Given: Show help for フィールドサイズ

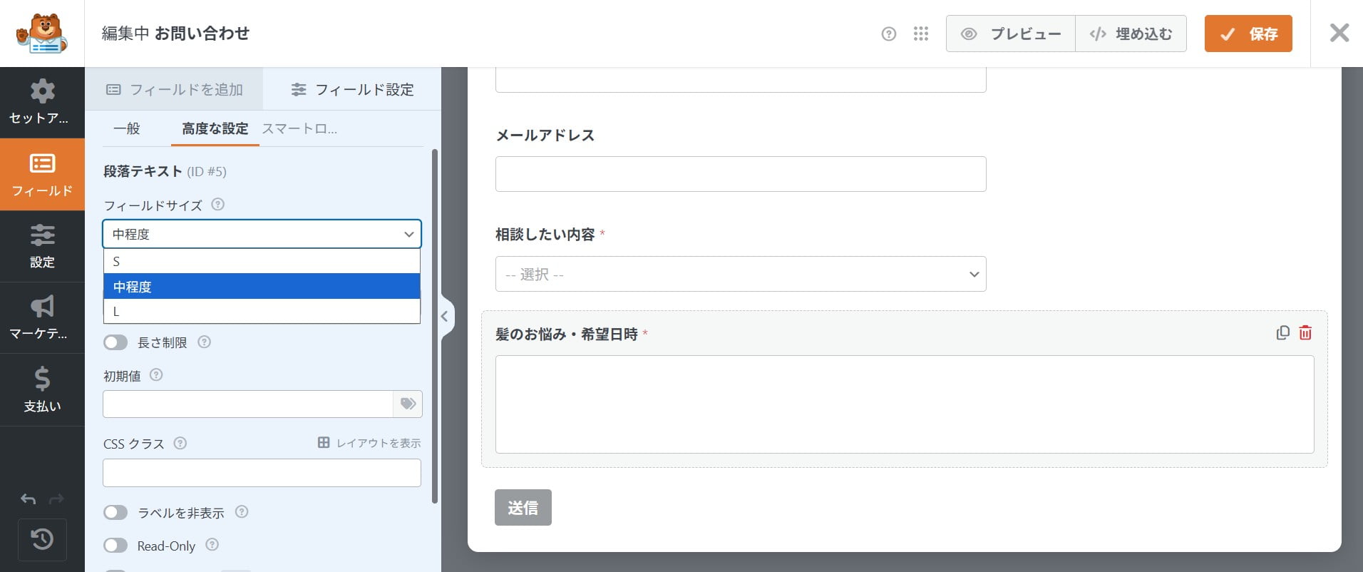Looking at the screenshot, I should point(218,205).
